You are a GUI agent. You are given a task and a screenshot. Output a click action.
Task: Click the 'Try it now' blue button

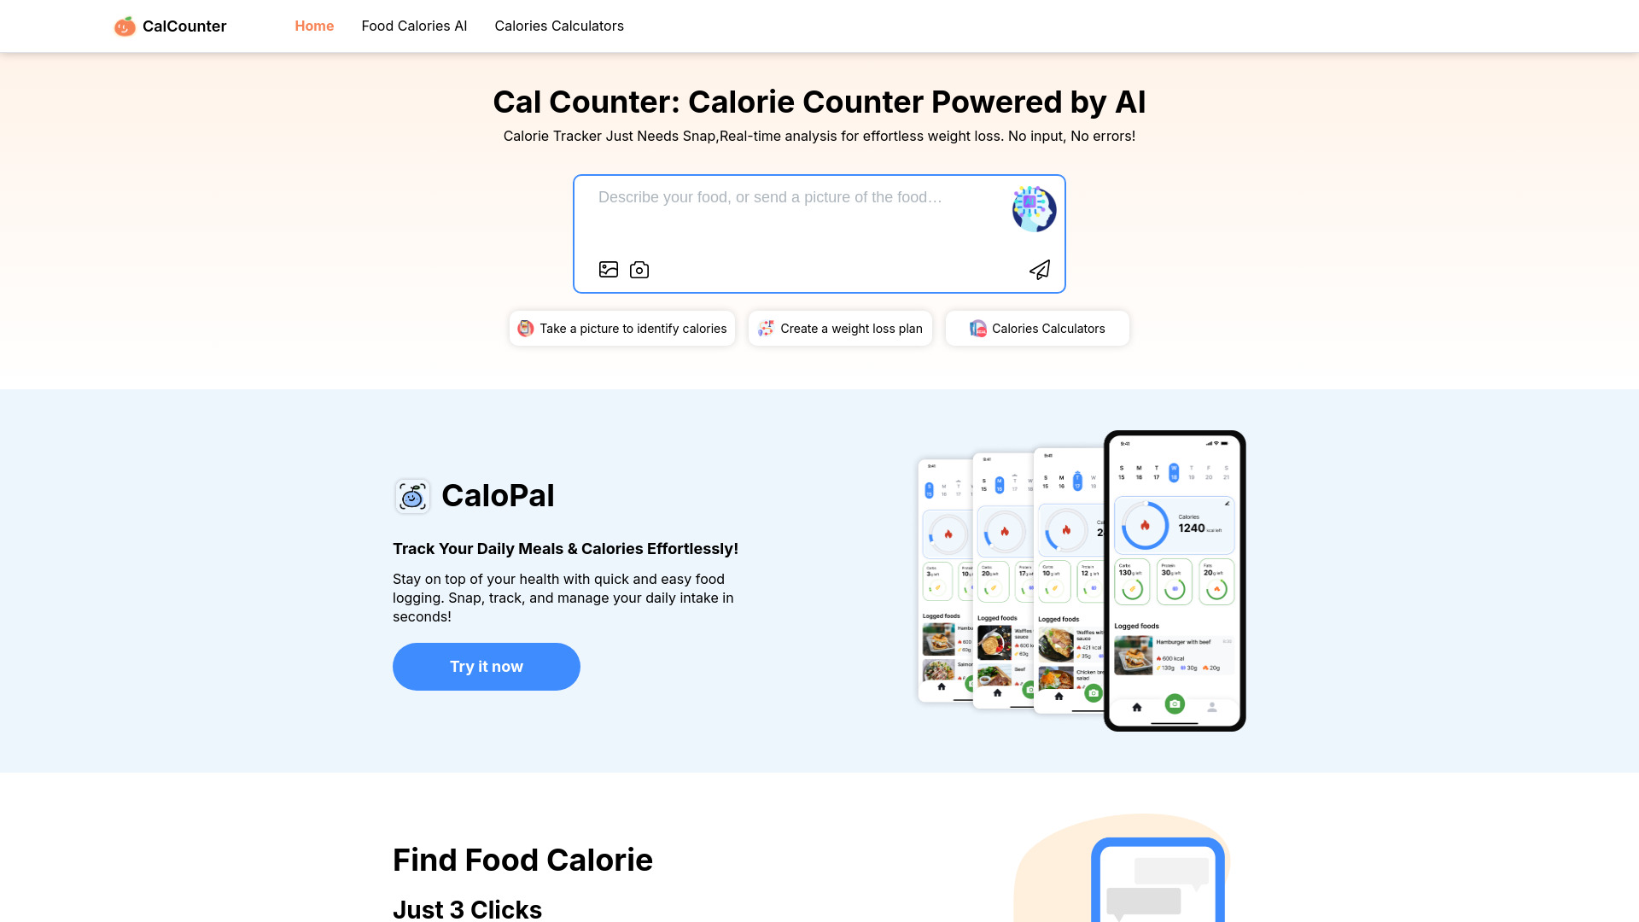click(x=487, y=667)
